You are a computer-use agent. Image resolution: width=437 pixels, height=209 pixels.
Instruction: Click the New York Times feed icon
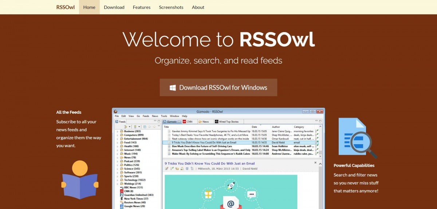click(x=122, y=199)
